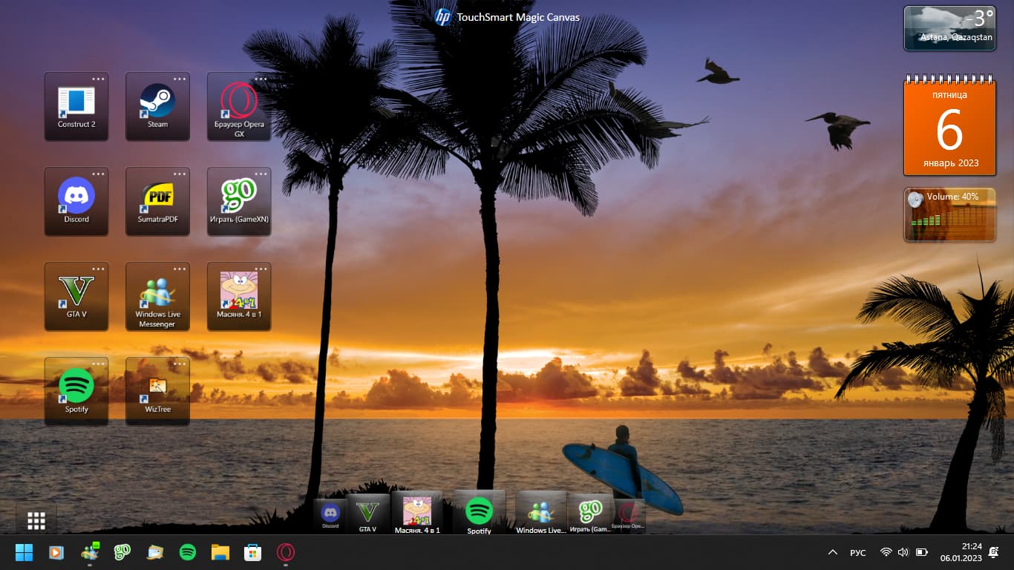1014x570 pixels.
Task: Open Microsoft Store from the taskbar
Action: click(x=253, y=552)
